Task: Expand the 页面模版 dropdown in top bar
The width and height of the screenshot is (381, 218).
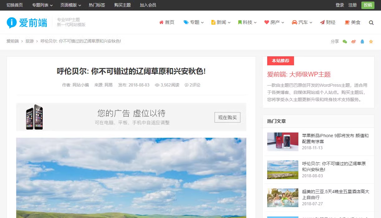Action: [x=71, y=5]
